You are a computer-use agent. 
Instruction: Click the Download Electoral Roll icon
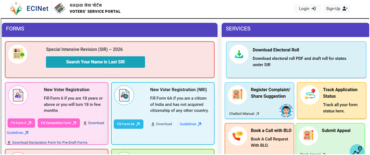(239, 54)
